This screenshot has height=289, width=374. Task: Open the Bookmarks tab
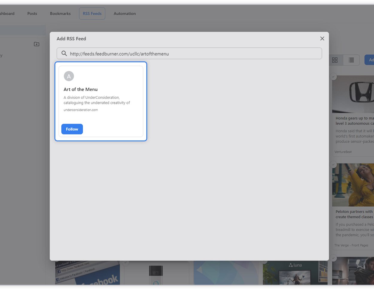click(60, 13)
